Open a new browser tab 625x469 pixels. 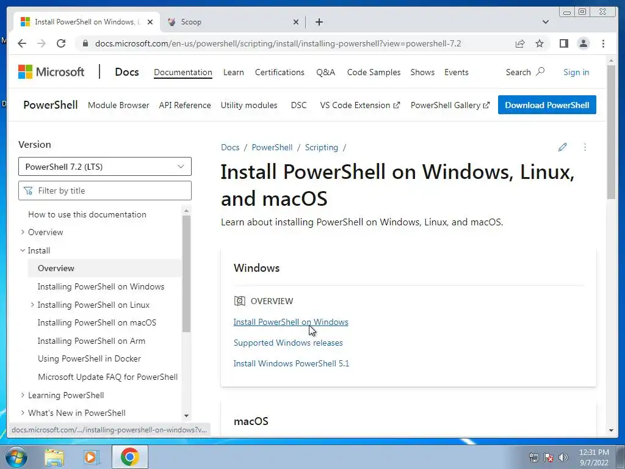(319, 22)
